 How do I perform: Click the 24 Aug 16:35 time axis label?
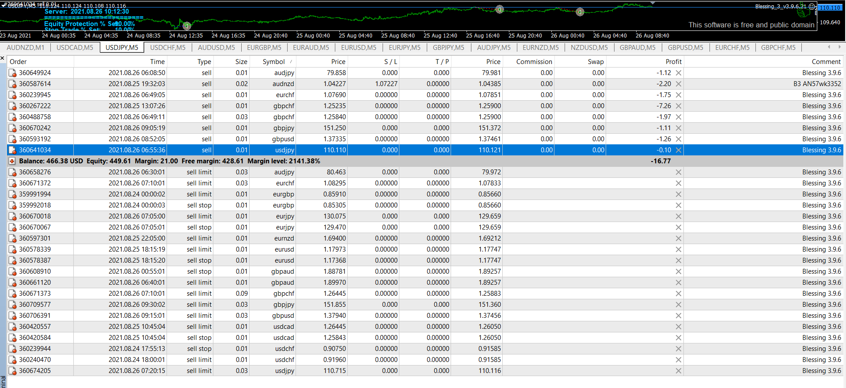[228, 36]
